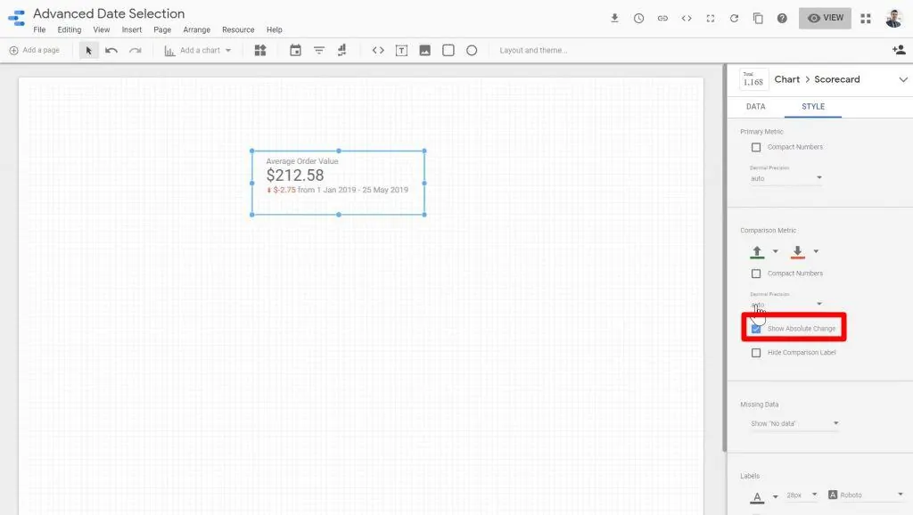Screen dimensions: 913x515
Task: Insert a text box
Action: coord(401,50)
